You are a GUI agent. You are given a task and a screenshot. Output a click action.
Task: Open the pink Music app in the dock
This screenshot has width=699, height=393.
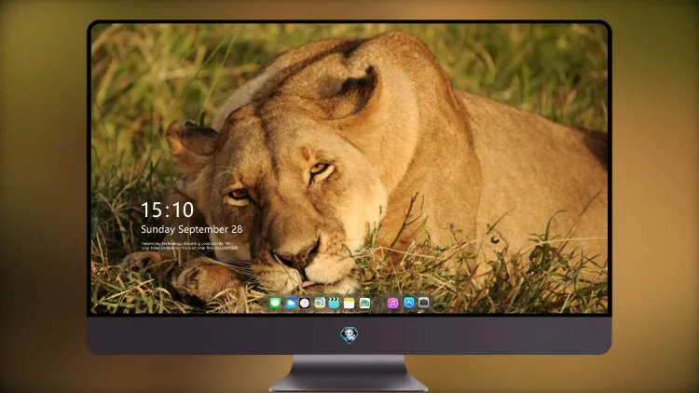pos(393,304)
